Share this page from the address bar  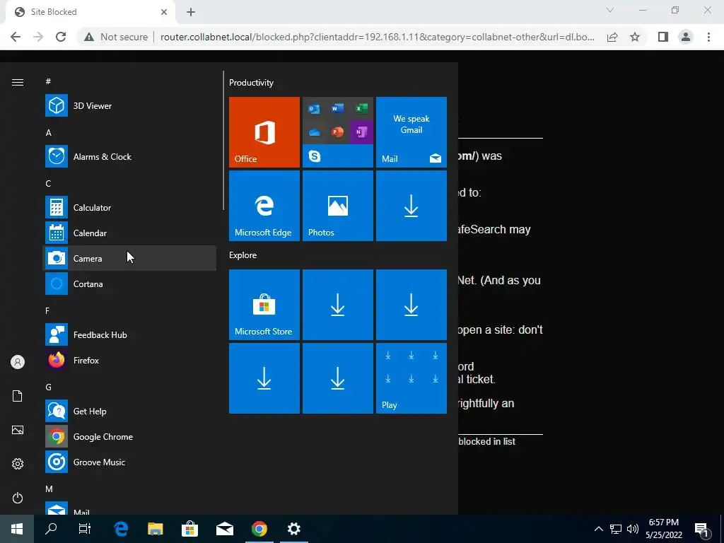click(612, 37)
